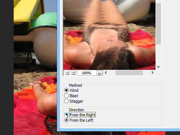This screenshot has width=180, height=135.
Task: Choose the From the Left direction
Action: click(66, 120)
